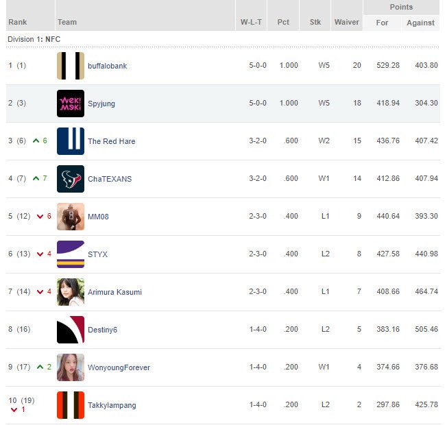This screenshot has height=425, width=447.
Task: Click ChaTEXANS waiver value 14
Action: click(x=357, y=178)
